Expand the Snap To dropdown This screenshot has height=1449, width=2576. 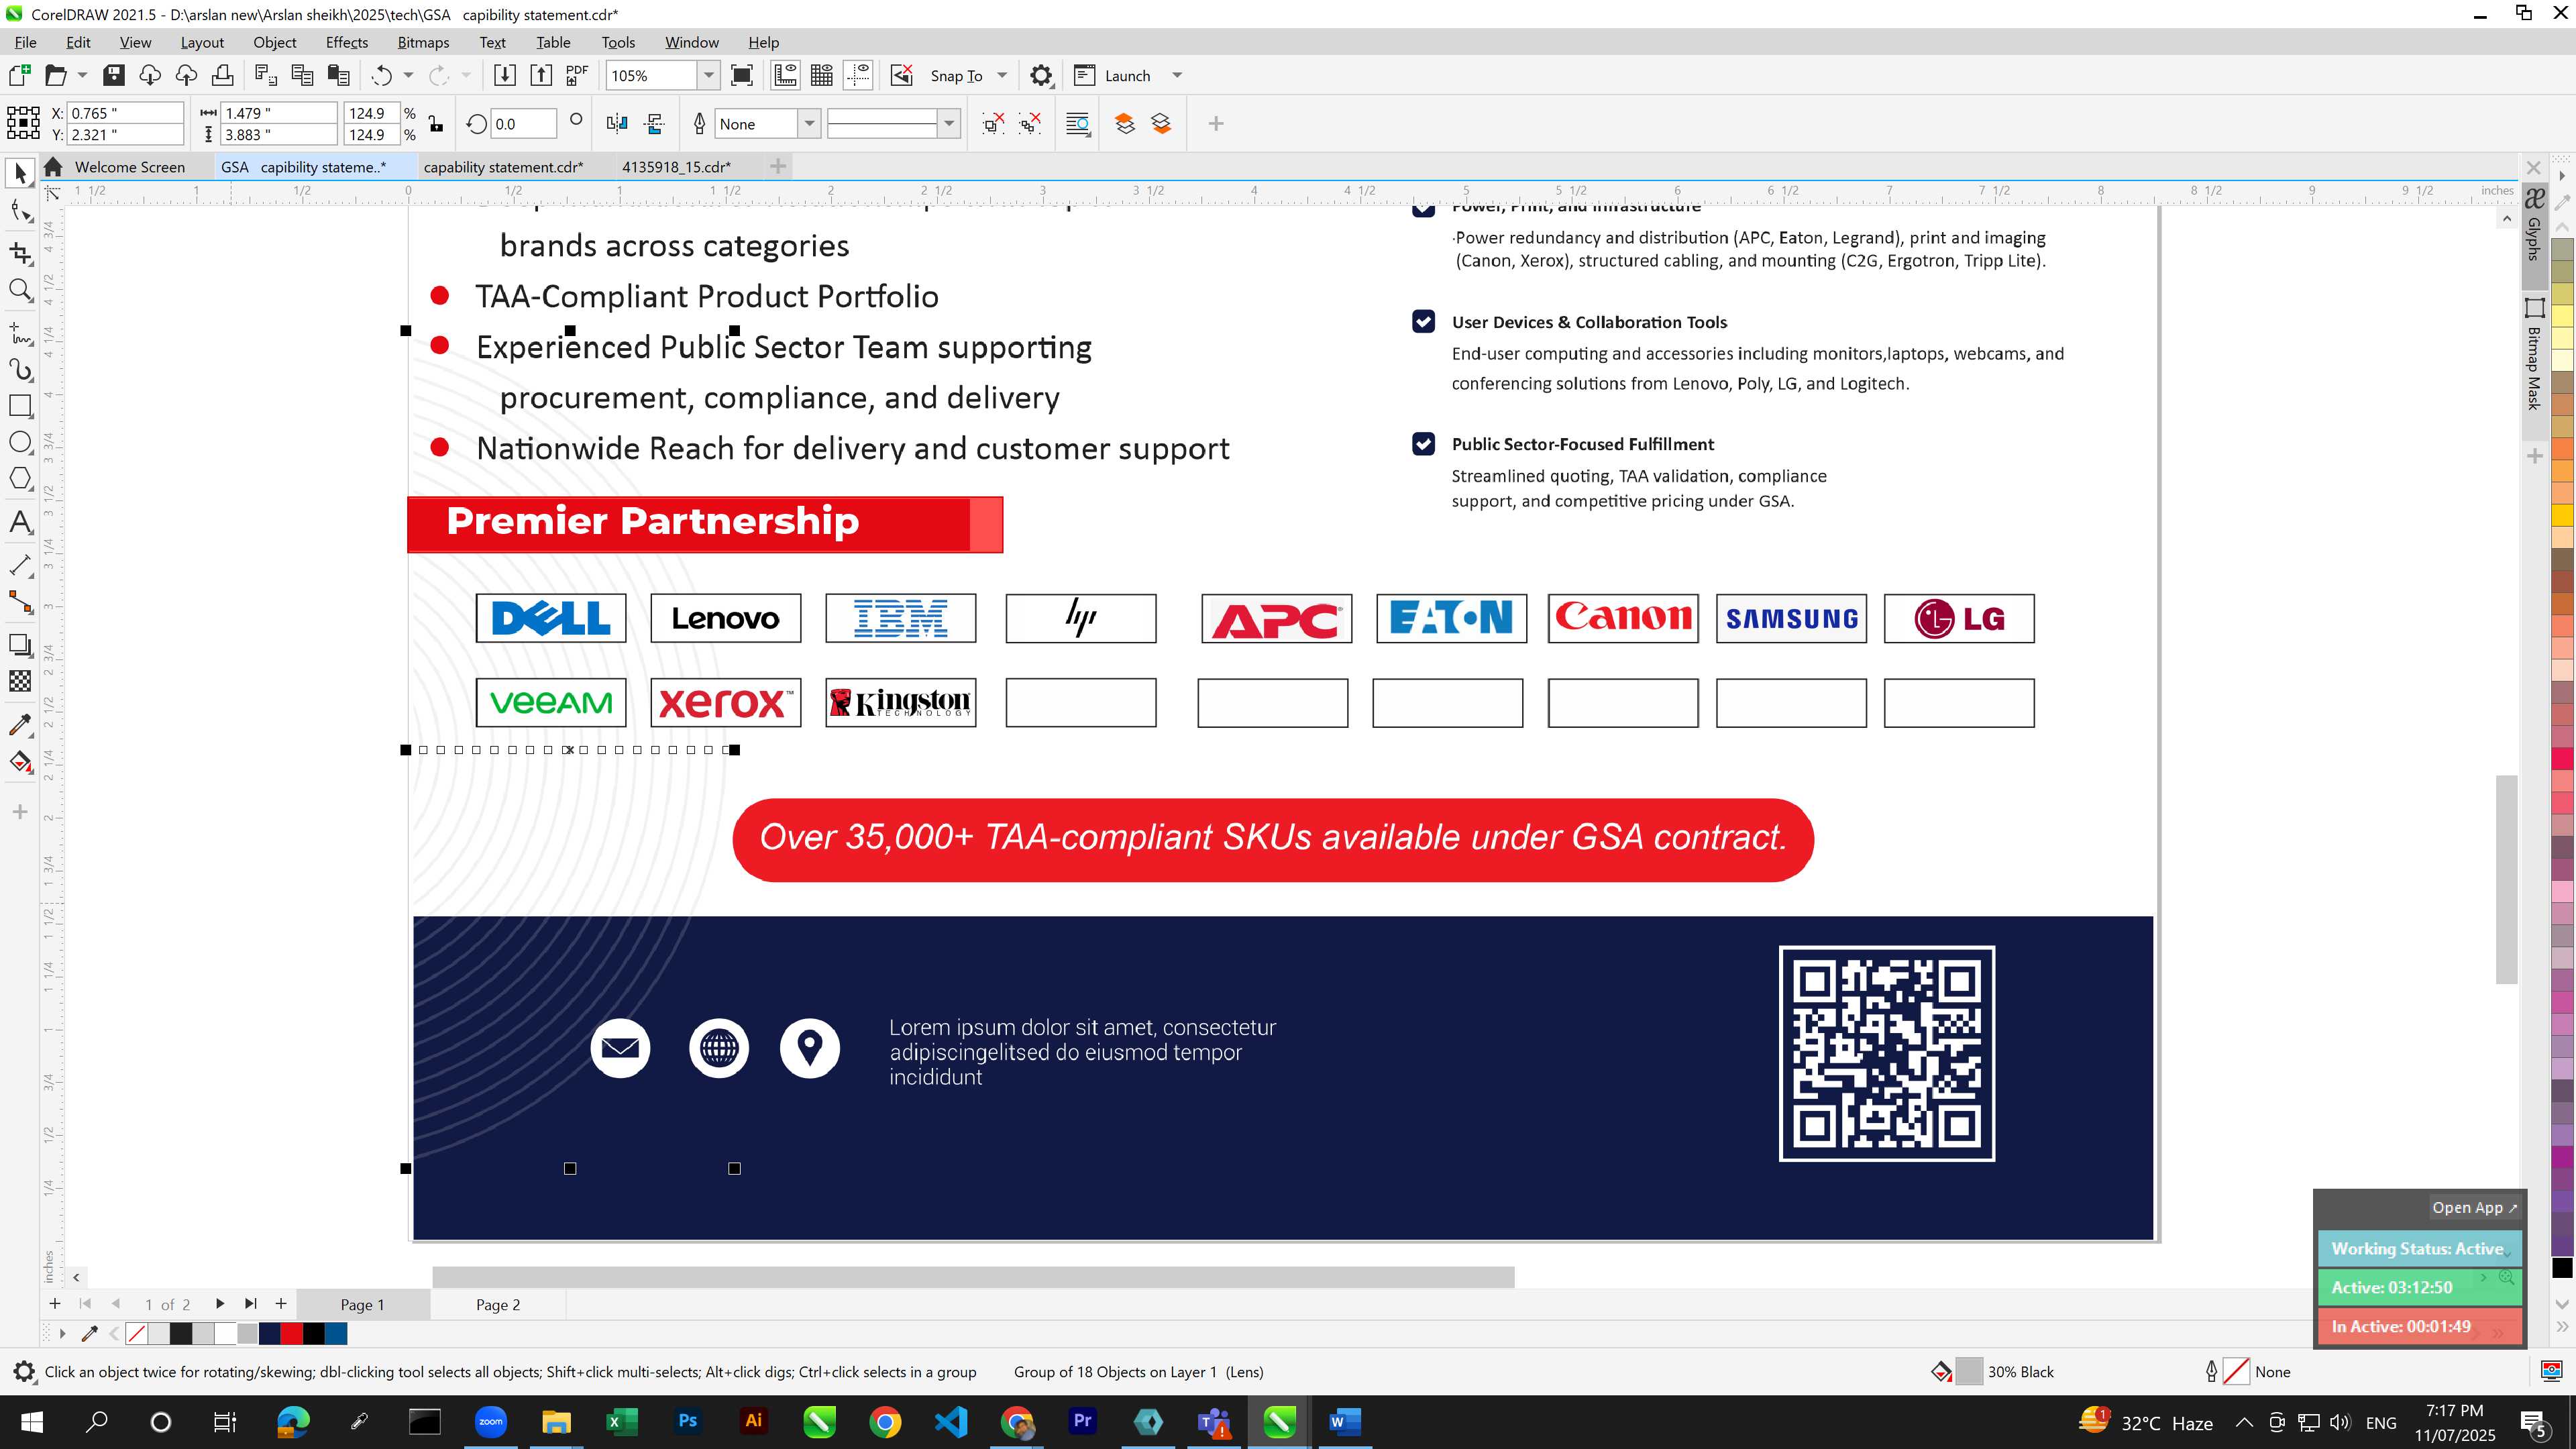coord(1002,75)
